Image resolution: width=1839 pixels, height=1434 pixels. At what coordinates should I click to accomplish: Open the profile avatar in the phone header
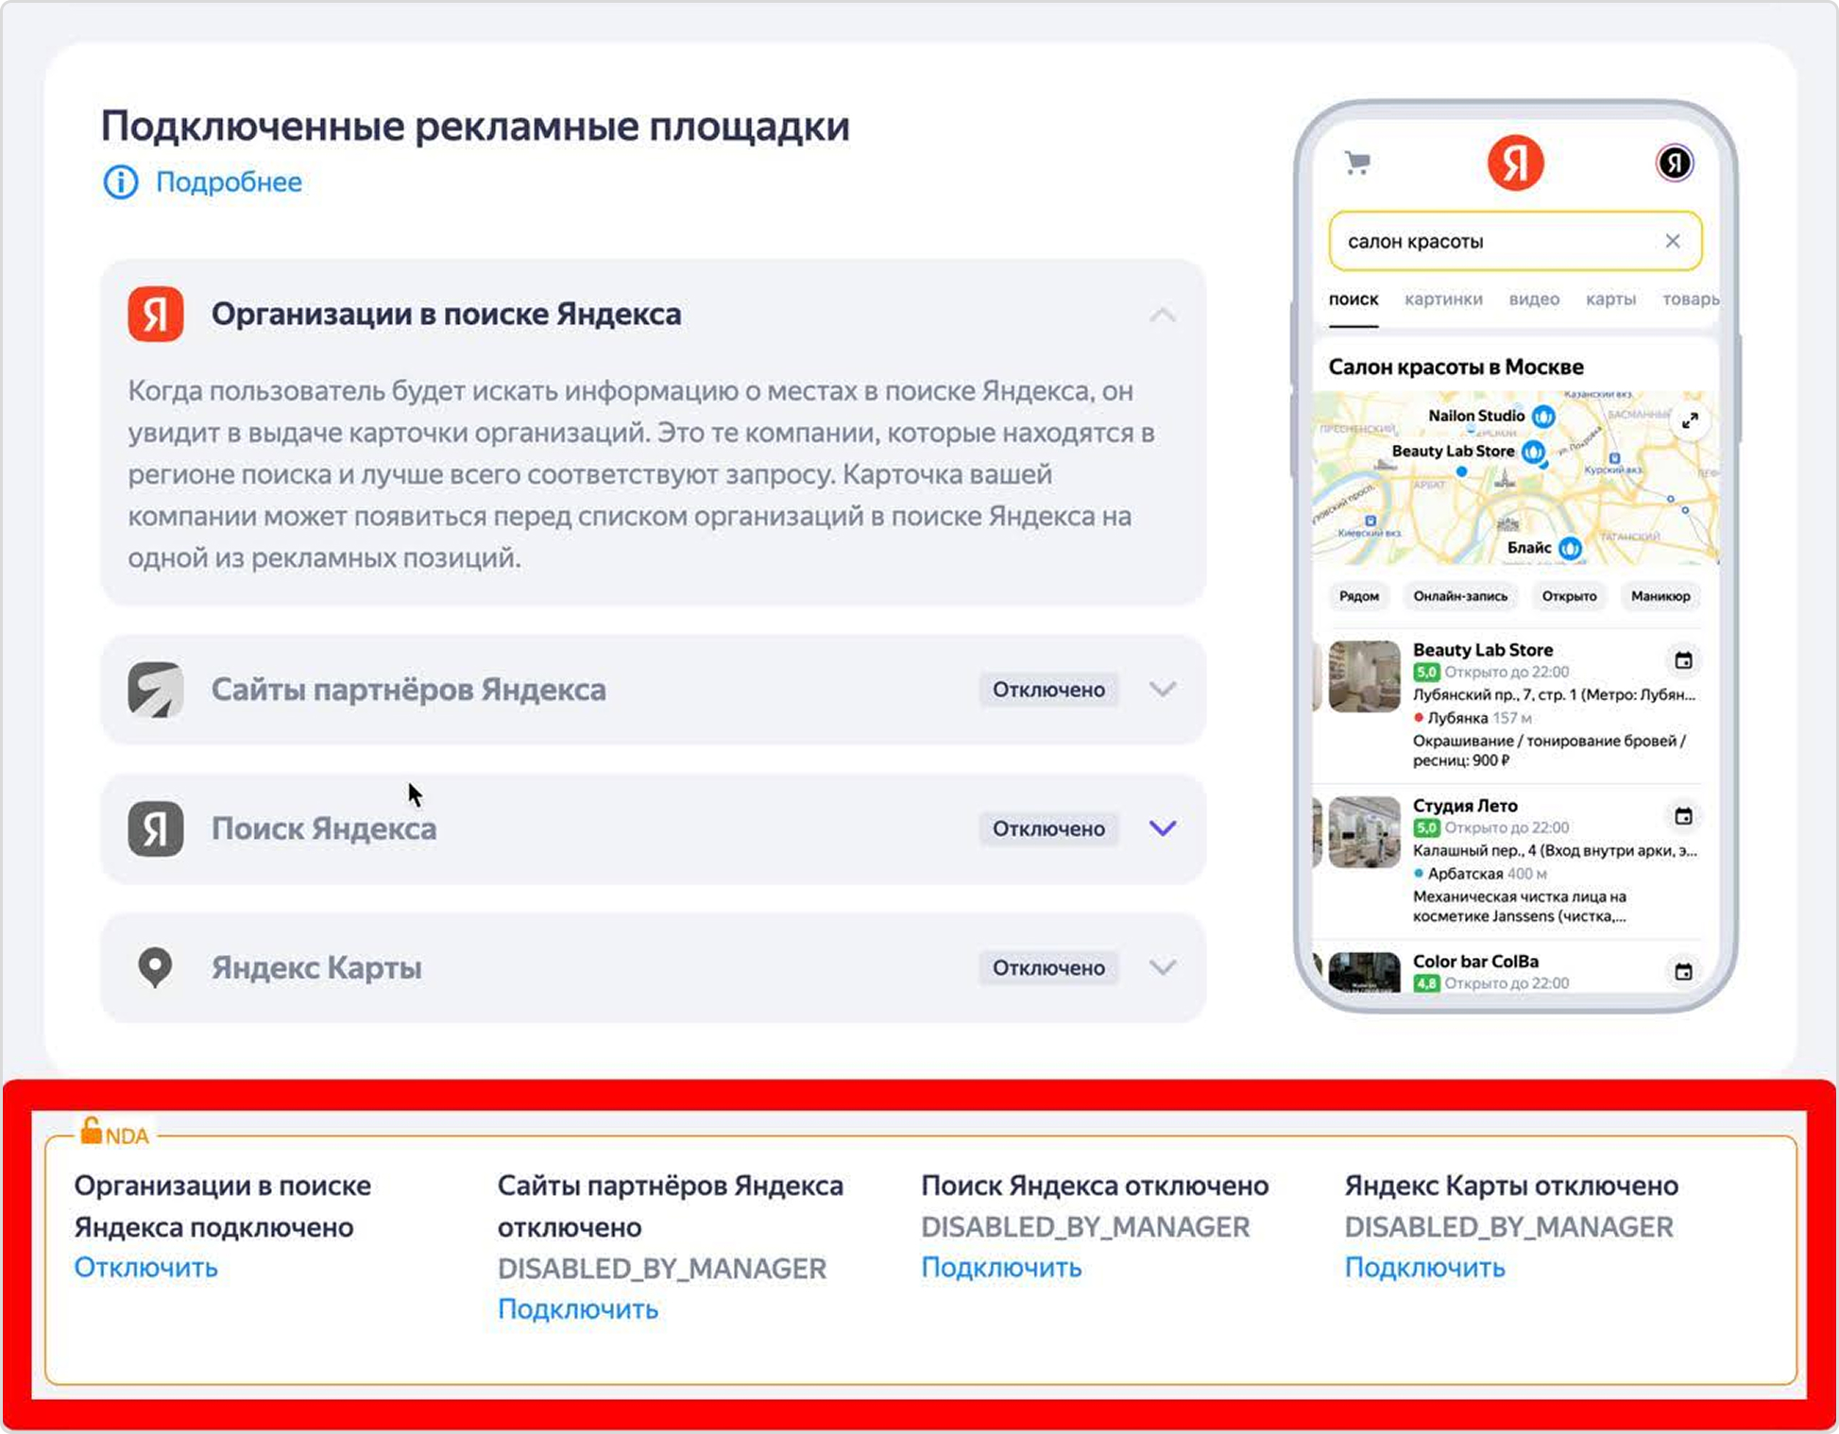coord(1674,161)
